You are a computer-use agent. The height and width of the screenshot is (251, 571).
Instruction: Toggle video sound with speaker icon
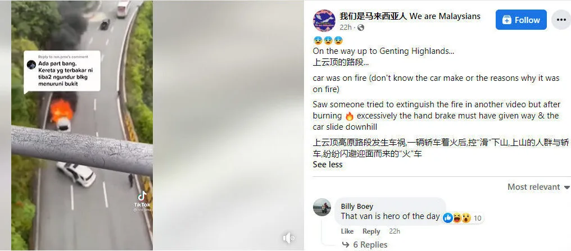coord(289,238)
